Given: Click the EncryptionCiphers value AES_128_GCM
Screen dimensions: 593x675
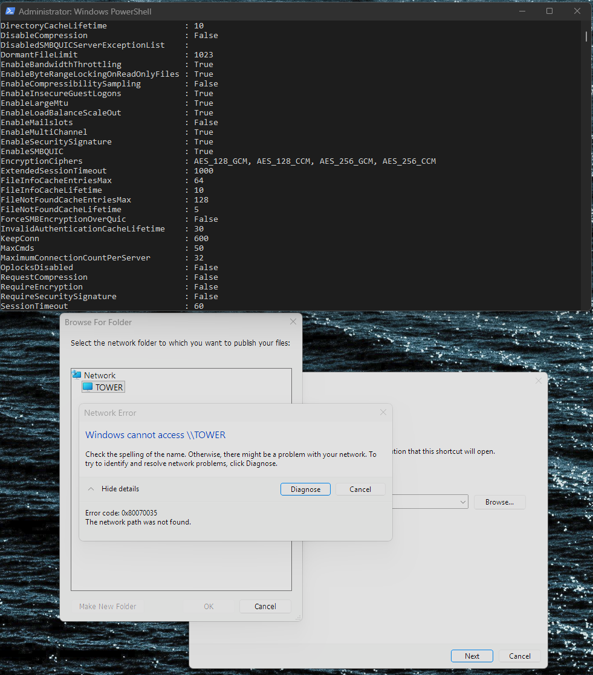Looking at the screenshot, I should click(221, 161).
